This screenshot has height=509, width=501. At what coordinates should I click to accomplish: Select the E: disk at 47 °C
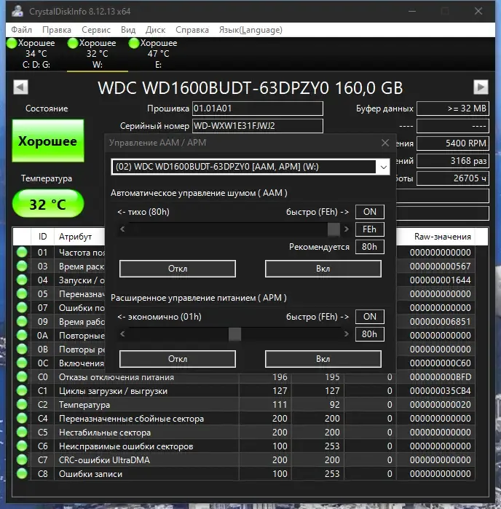click(x=158, y=54)
